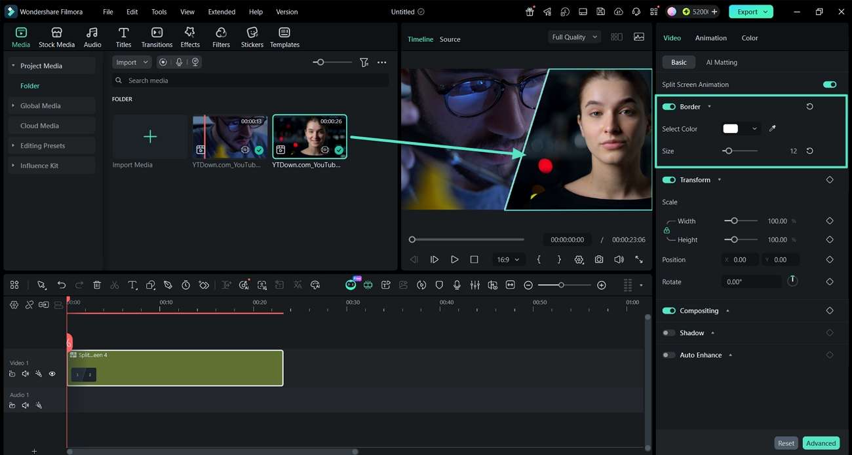Enter fullscreen preview with expand arrows icon
Image resolution: width=852 pixels, height=455 pixels.
[639, 259]
